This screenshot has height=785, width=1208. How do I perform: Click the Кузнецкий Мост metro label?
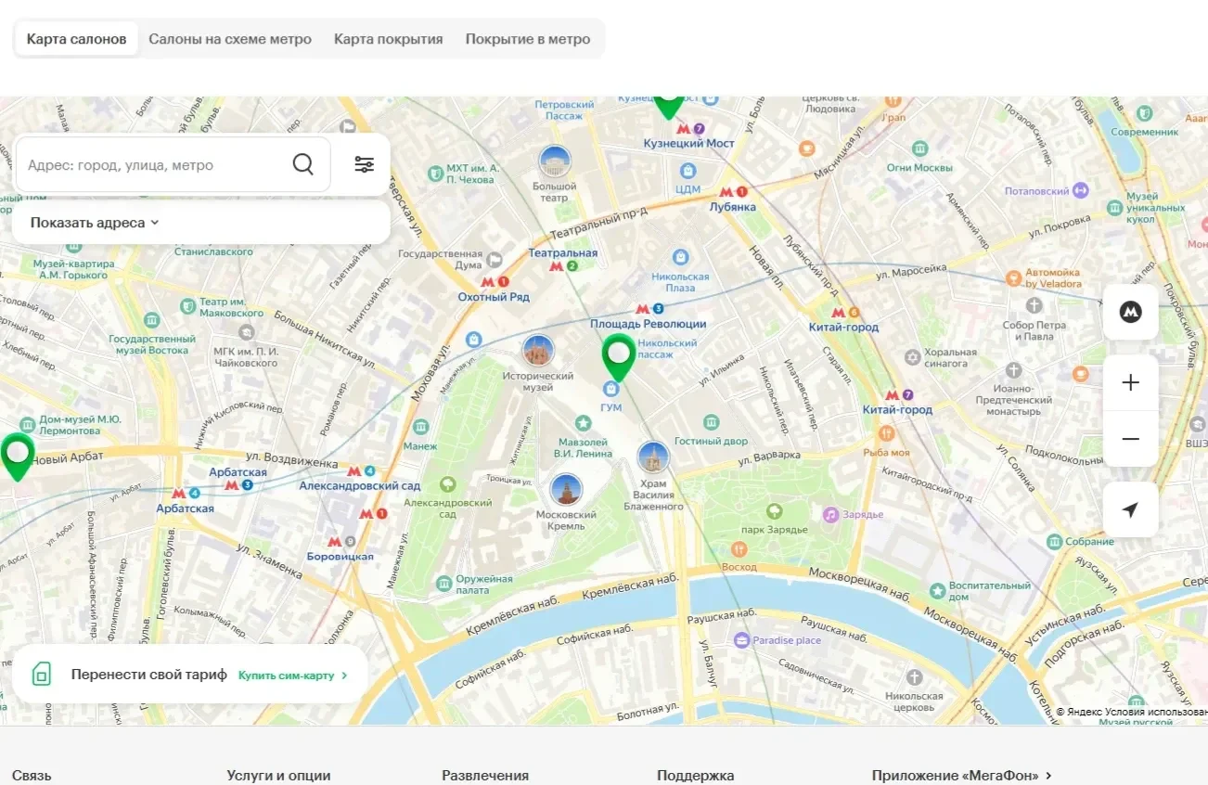(689, 143)
